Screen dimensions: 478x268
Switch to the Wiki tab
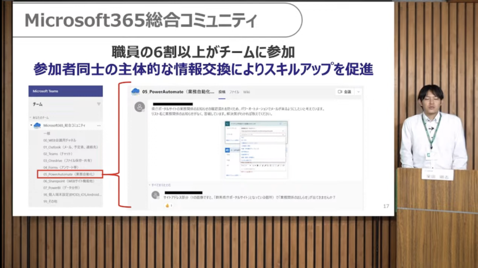coord(246,92)
